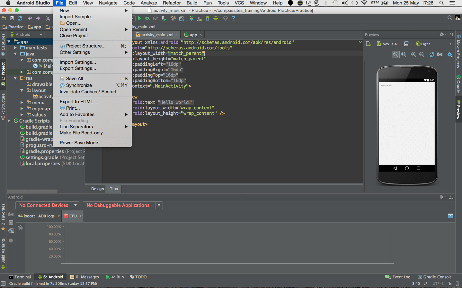This screenshot has height=288, width=462.
Task: Choose Import Sample... from File menu
Action: point(92,17)
